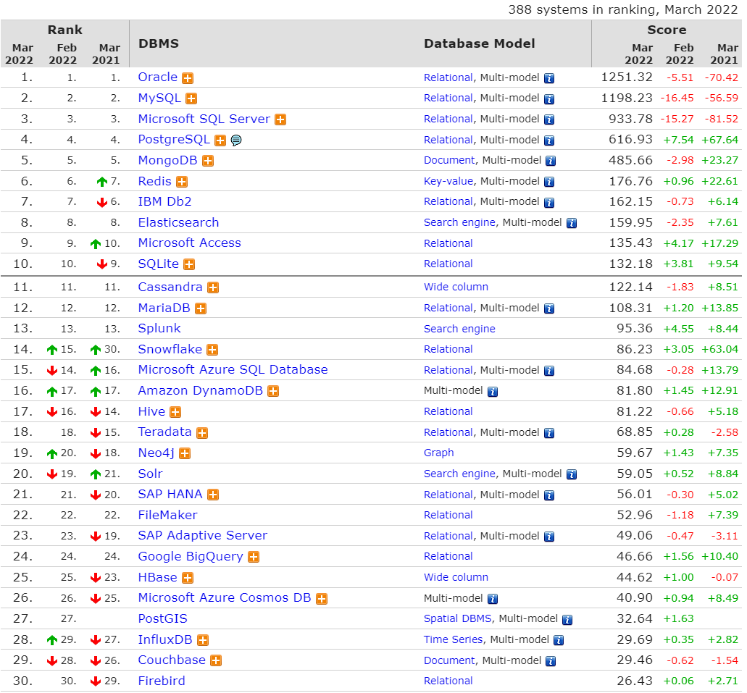Open the Elasticsearch link
747x693 pixels.
click(179, 223)
